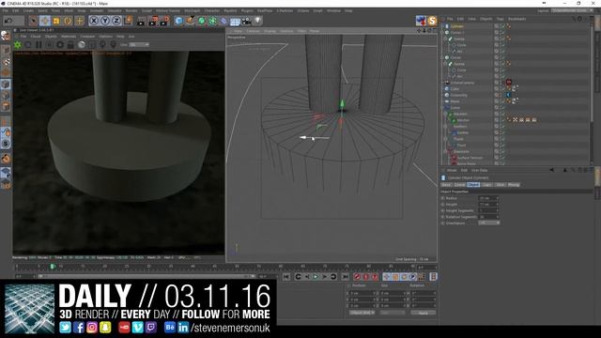Click the clay mode sphere icon
Screen dimensions: 601x338
pos(82,45)
